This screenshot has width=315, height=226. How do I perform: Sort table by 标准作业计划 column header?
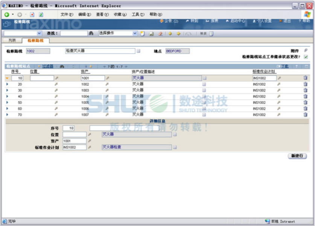pyautogui.click(x=264, y=72)
